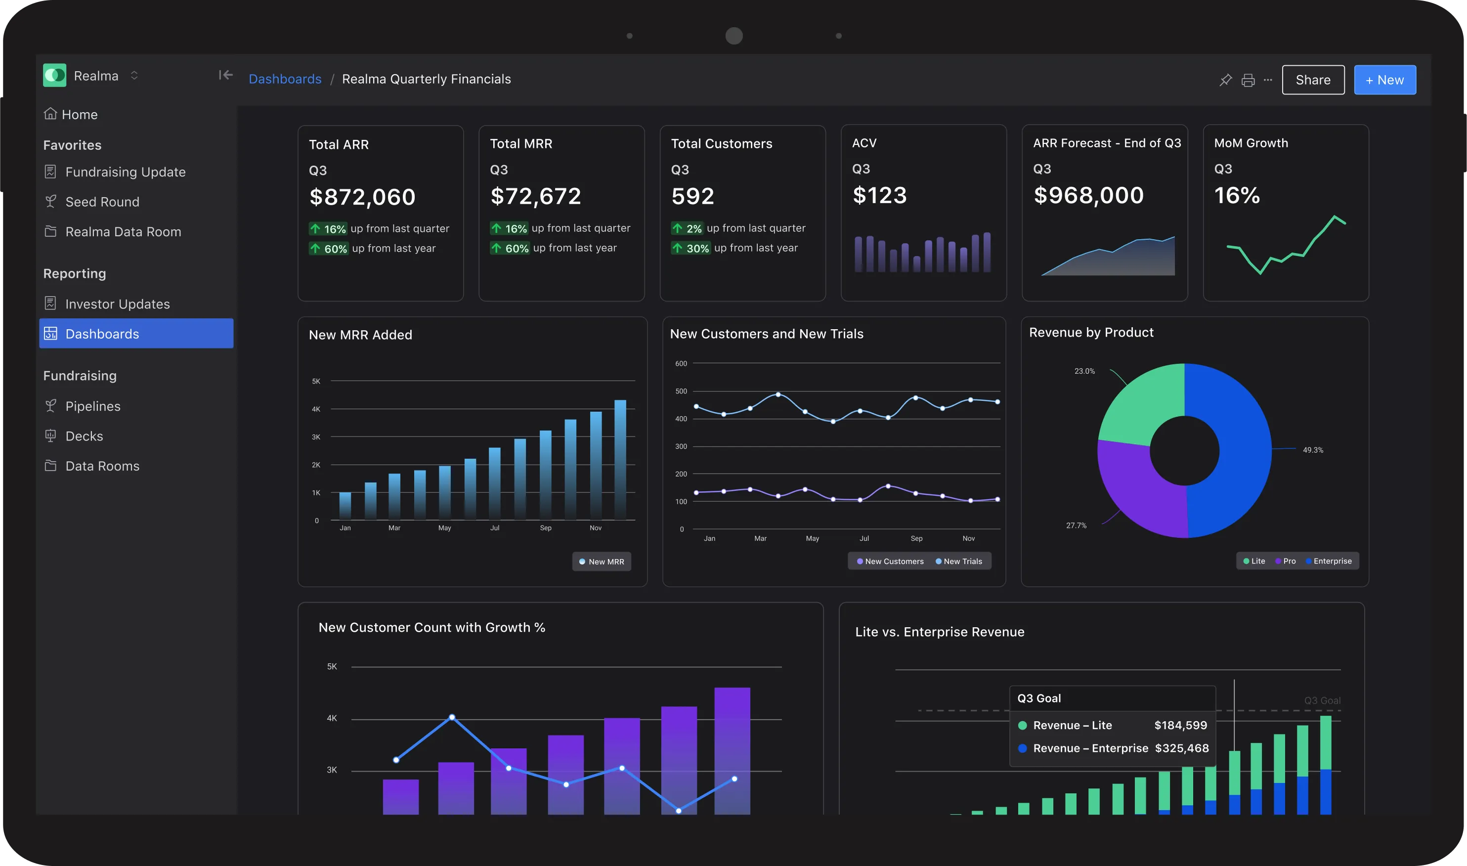1467x866 pixels.
Task: Toggle Enterprise legend in Revenue by Product
Action: coord(1328,561)
